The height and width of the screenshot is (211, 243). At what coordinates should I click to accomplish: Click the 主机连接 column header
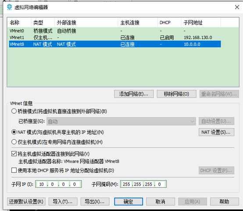coord(138,23)
